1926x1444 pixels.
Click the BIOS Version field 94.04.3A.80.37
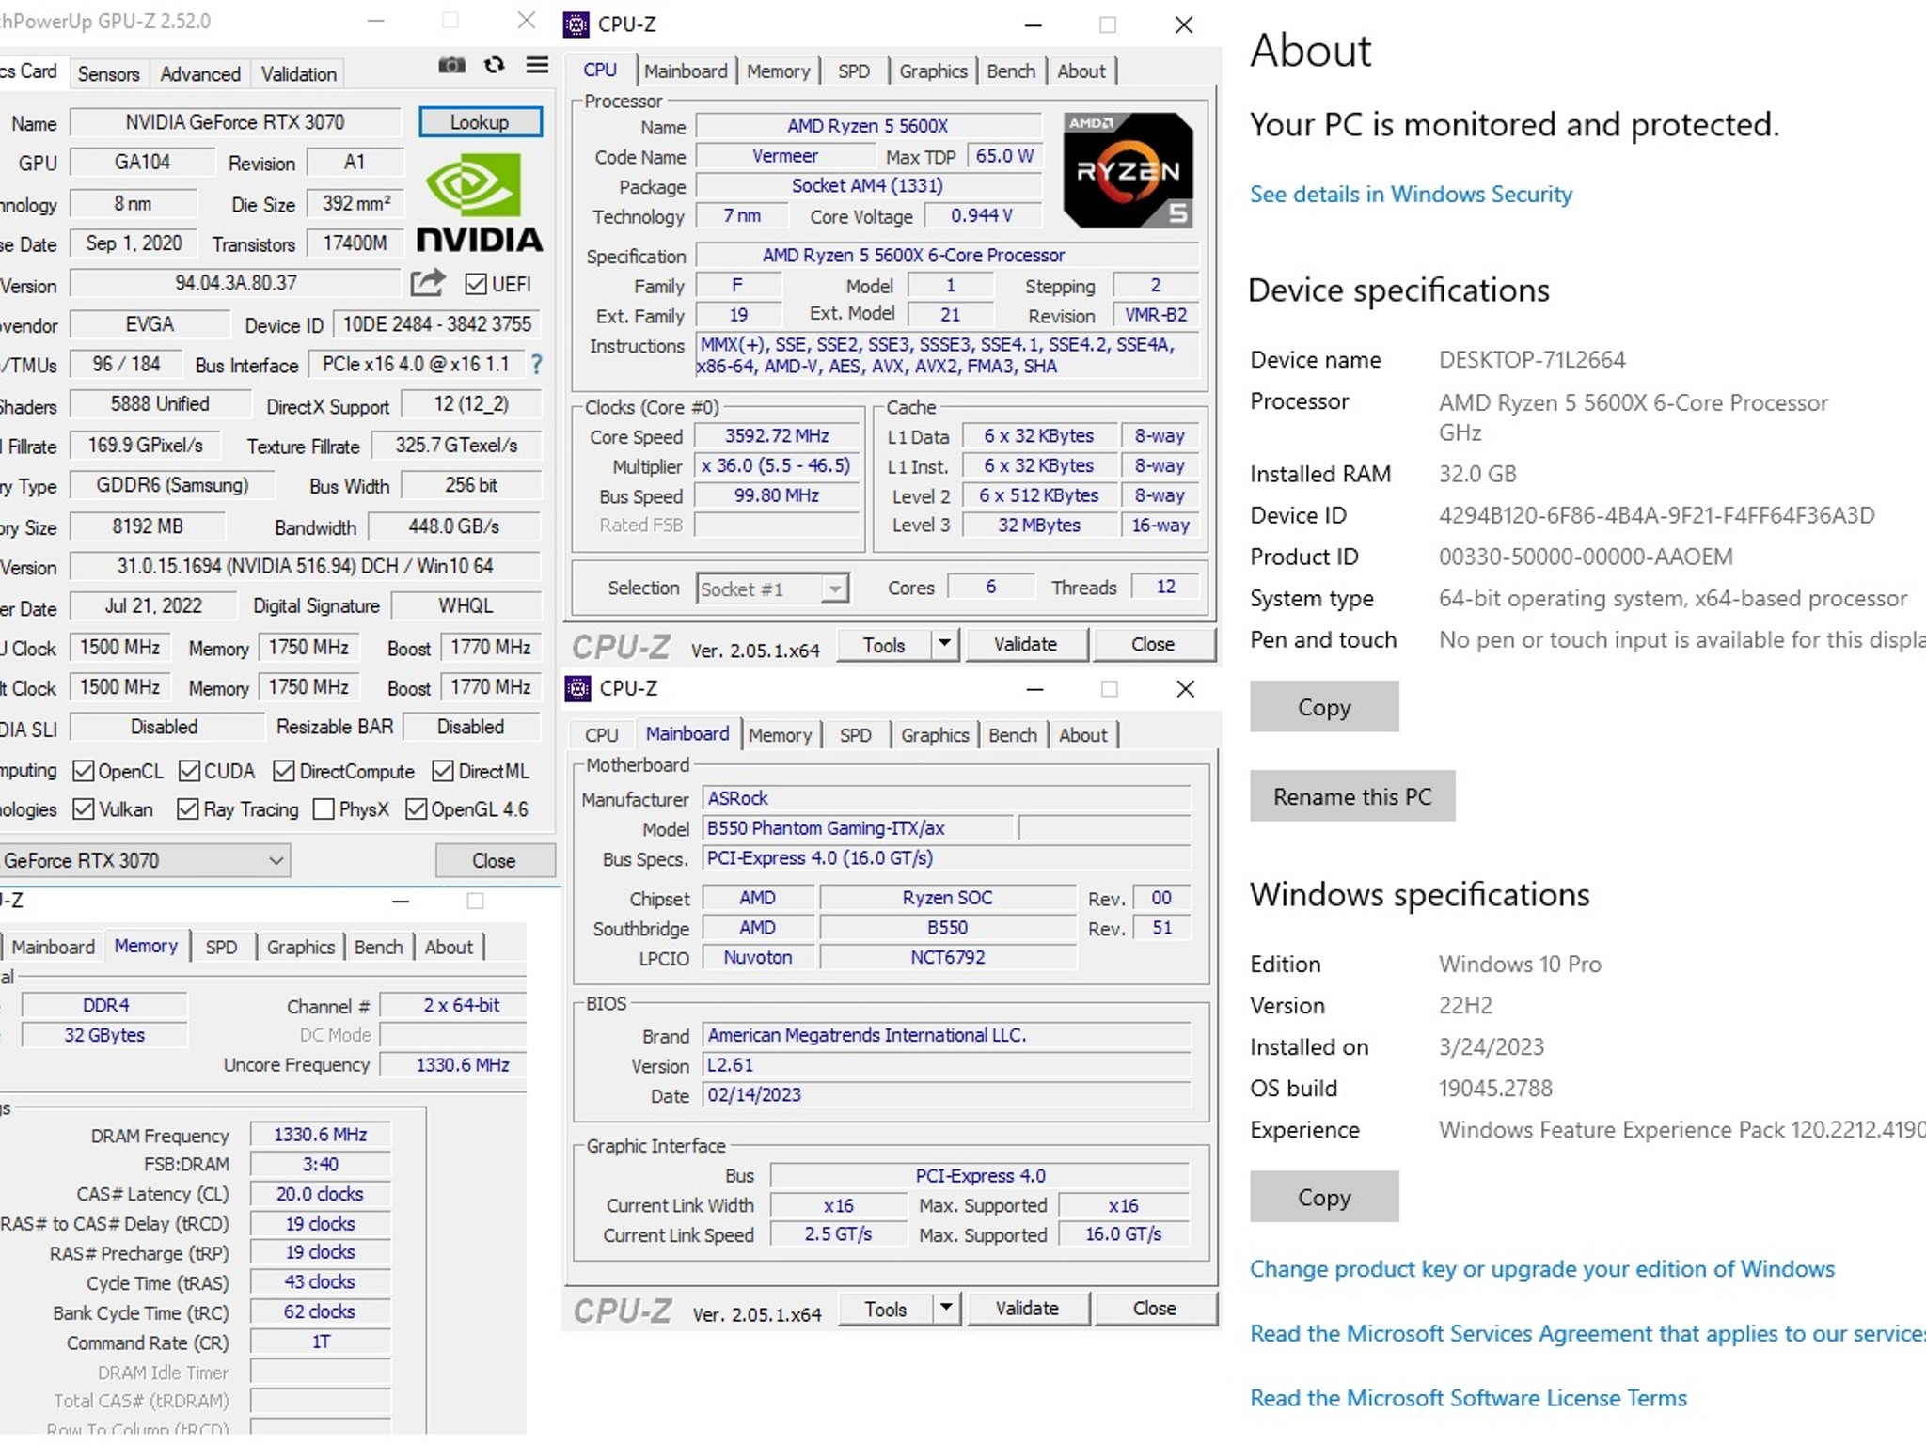(235, 283)
